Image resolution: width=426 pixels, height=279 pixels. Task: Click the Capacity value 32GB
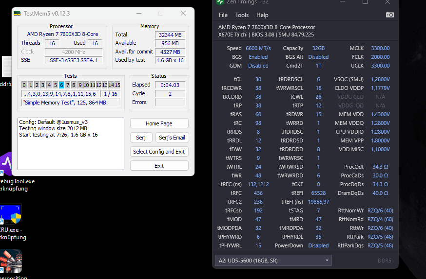click(x=318, y=48)
